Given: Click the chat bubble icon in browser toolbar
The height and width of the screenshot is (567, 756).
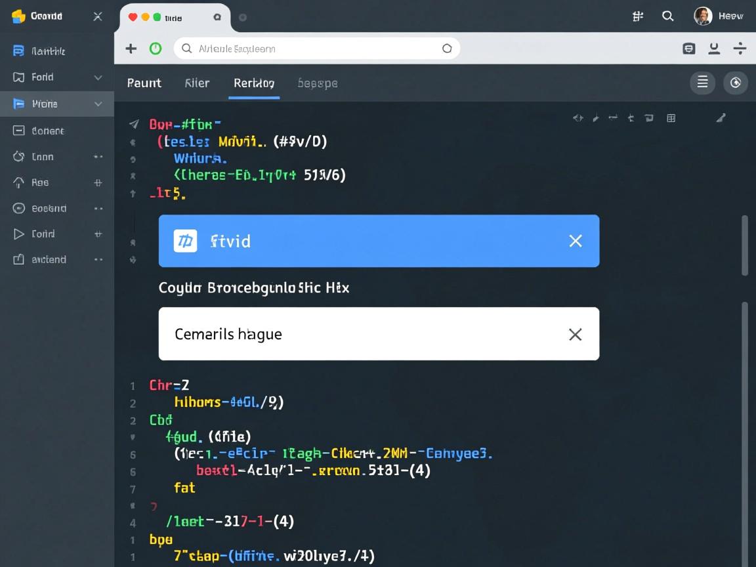Looking at the screenshot, I should pos(688,49).
